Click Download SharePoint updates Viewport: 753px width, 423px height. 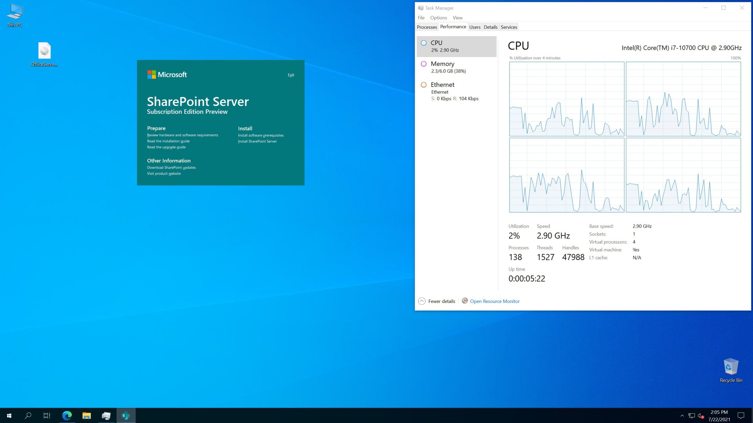pos(171,167)
